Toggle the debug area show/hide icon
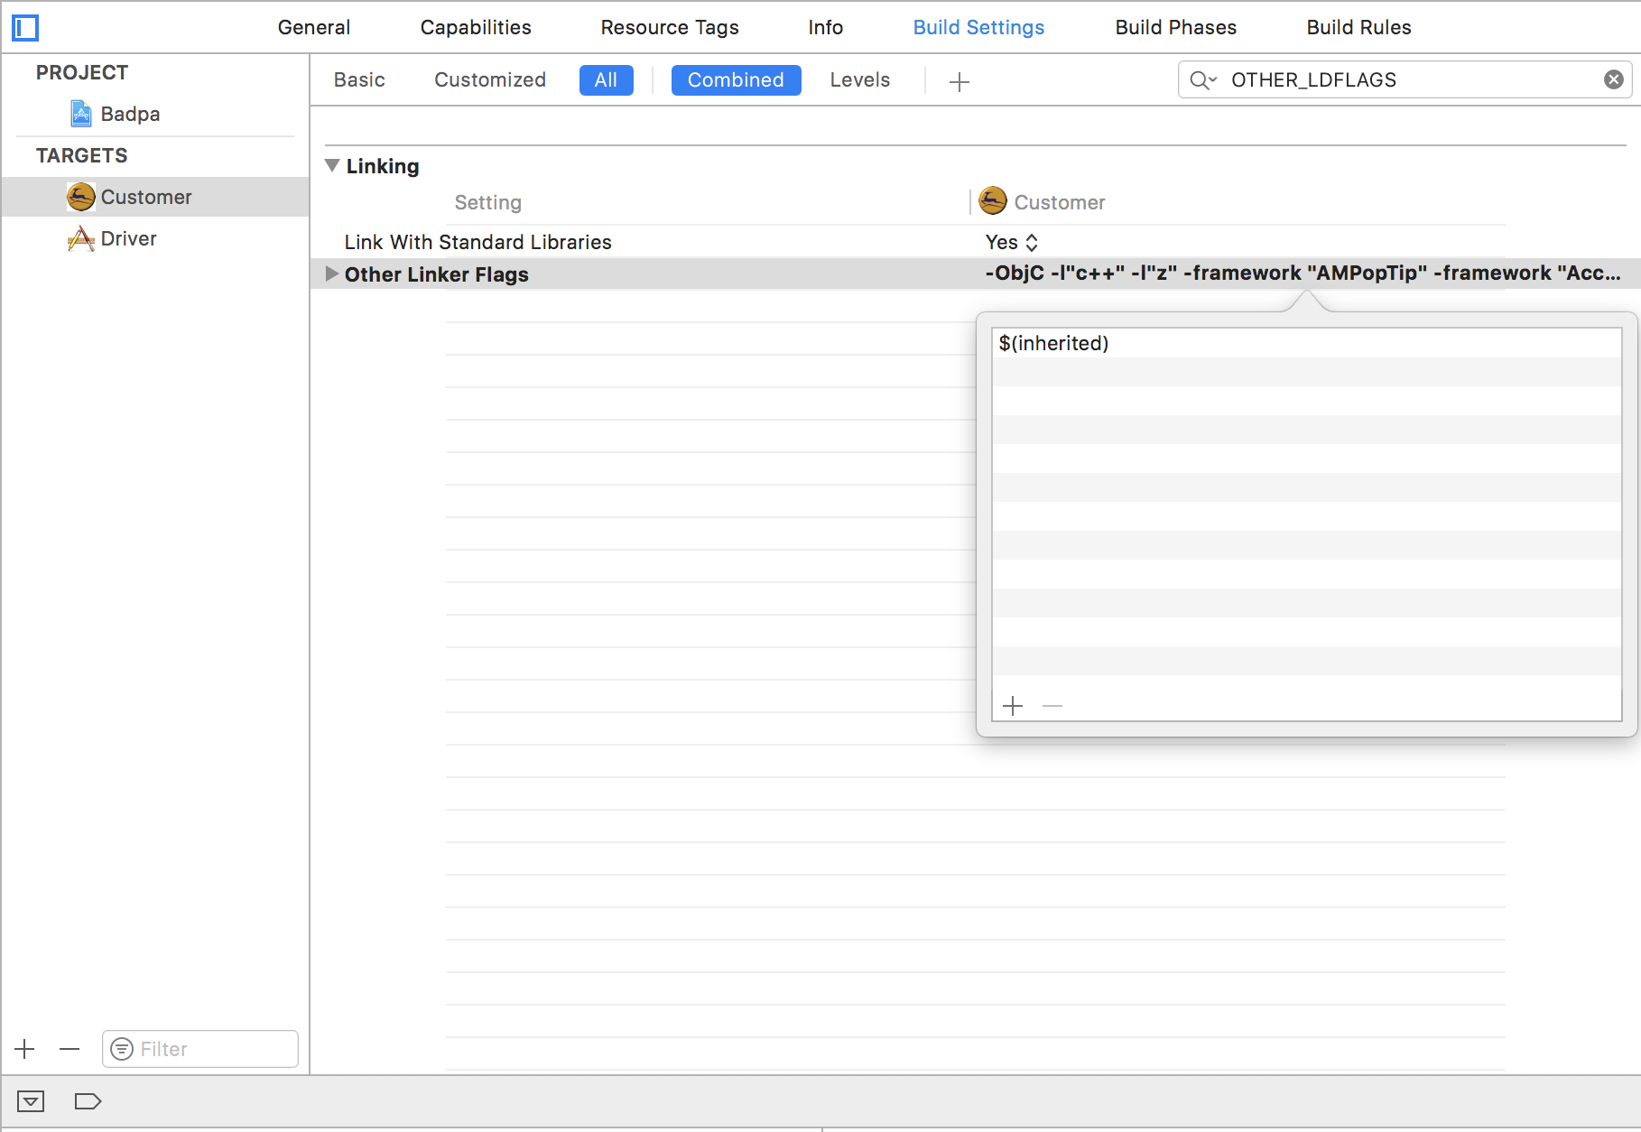1641x1132 pixels. coord(31,1101)
